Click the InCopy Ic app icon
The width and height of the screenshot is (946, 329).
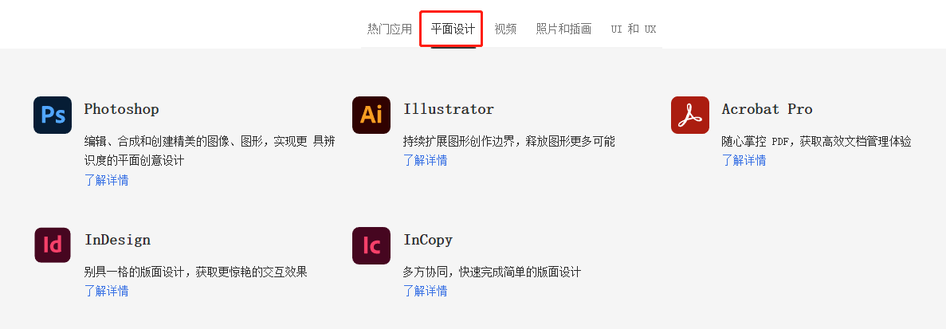point(371,245)
